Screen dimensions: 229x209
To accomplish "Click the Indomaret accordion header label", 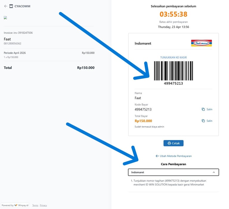I will coord(138,172).
